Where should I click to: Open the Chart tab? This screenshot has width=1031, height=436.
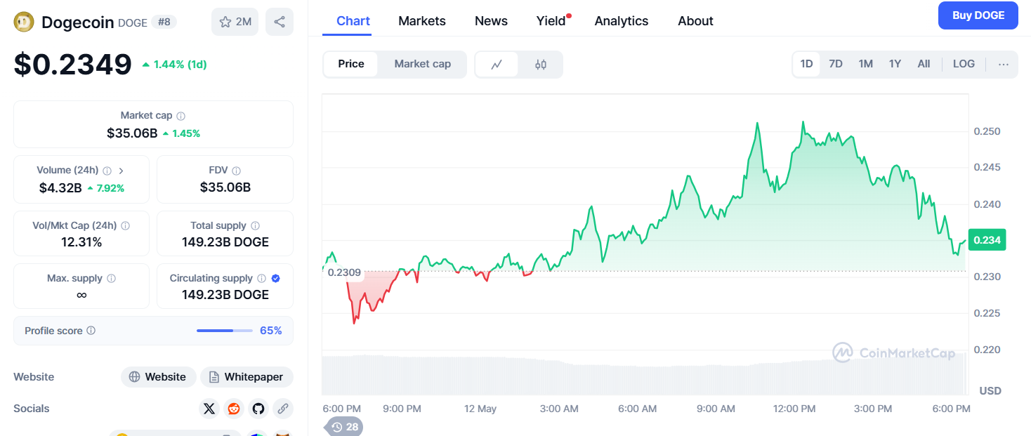353,21
